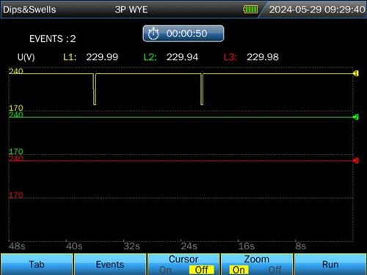Set Cursor to Off
367x275 pixels.
tap(202, 270)
